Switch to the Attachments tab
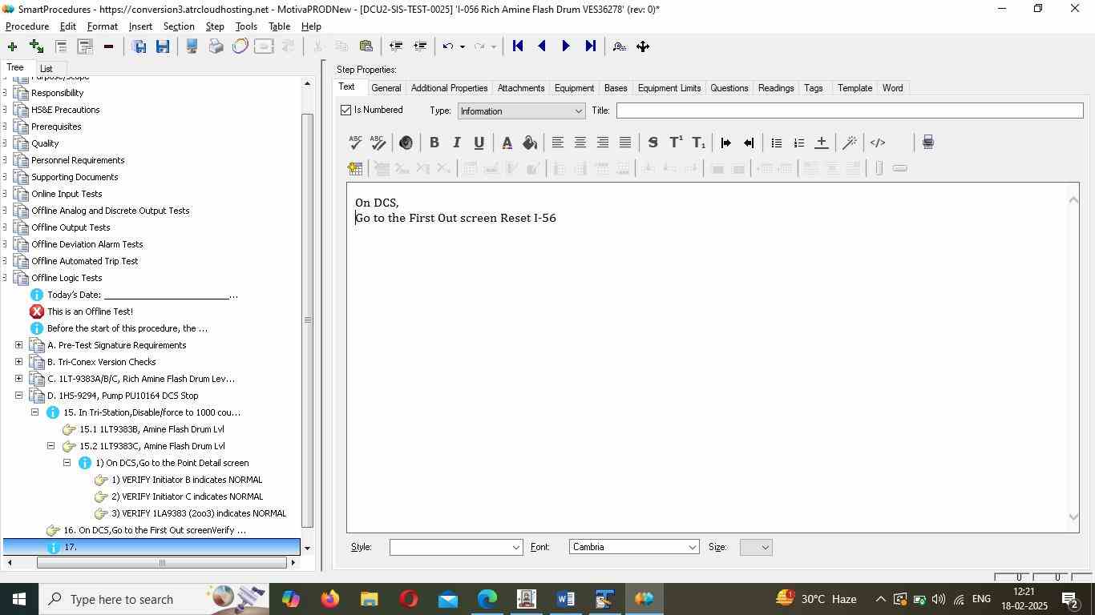Image resolution: width=1095 pixels, height=615 pixels. click(x=521, y=88)
